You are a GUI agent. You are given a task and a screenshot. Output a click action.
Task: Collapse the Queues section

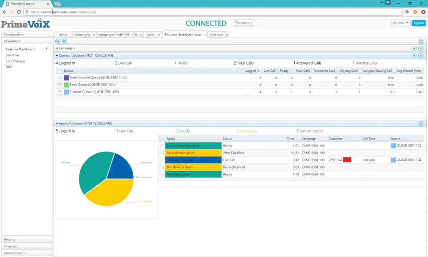point(57,56)
